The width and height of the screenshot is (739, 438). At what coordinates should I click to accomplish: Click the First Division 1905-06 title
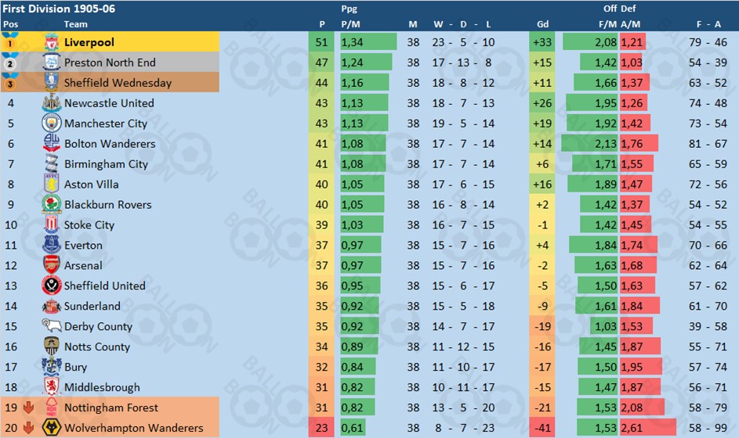coord(59,9)
